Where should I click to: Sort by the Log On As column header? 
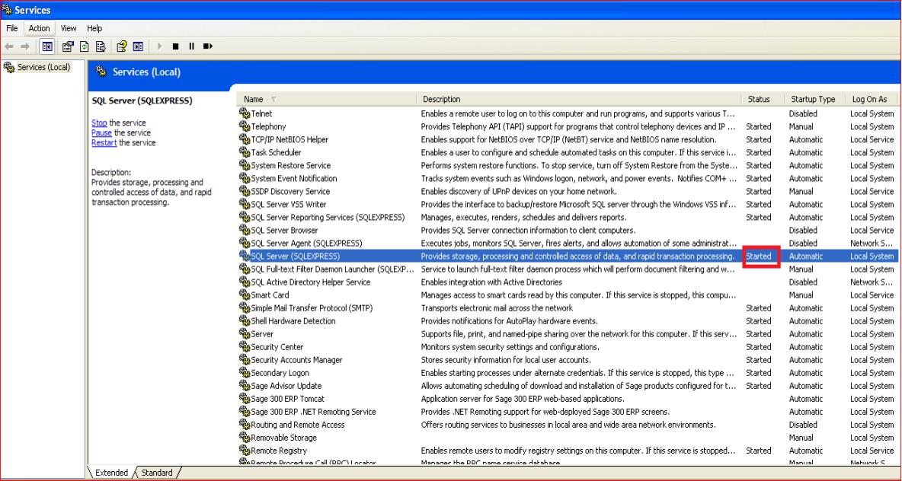coord(871,99)
